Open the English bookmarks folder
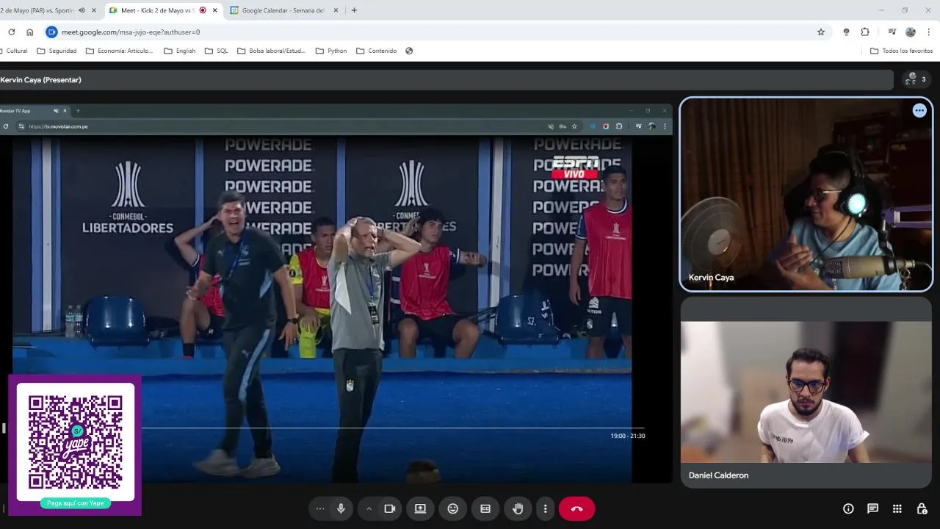This screenshot has width=940, height=529. click(x=180, y=51)
